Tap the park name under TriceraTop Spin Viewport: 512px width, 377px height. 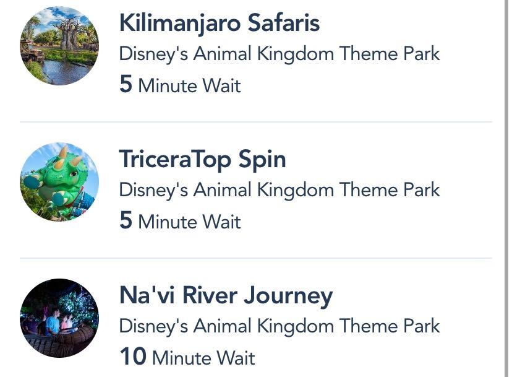pyautogui.click(x=279, y=190)
